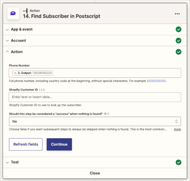Viewport: 190px width, 181px height.
Task: Click green checkmark beside App & event
Action: point(179,30)
